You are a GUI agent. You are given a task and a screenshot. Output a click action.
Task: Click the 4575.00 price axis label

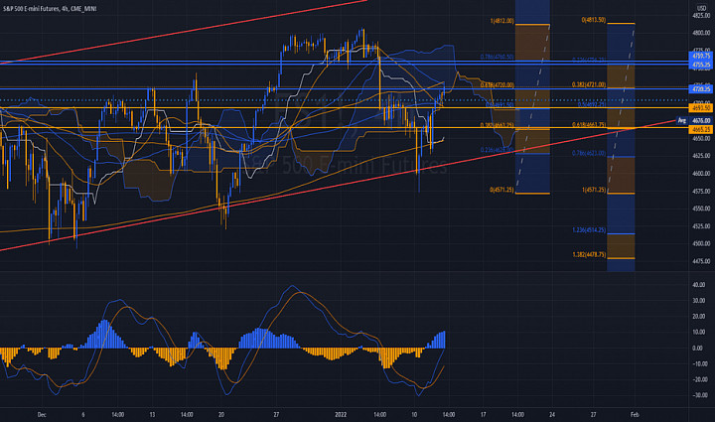[701, 191]
